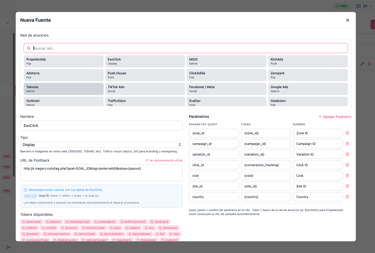Copy the {campaignId} token
This screenshot has width=375, height=253.
(x=105, y=222)
